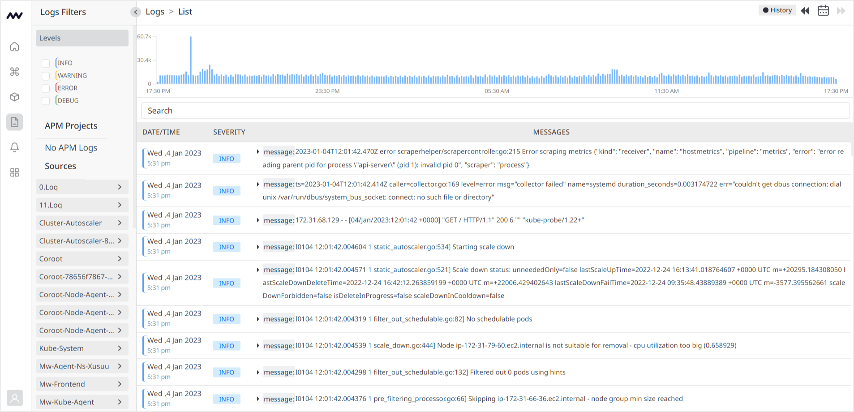
Task: Open the Alerts bell icon in the sidebar
Action: [x=14, y=147]
